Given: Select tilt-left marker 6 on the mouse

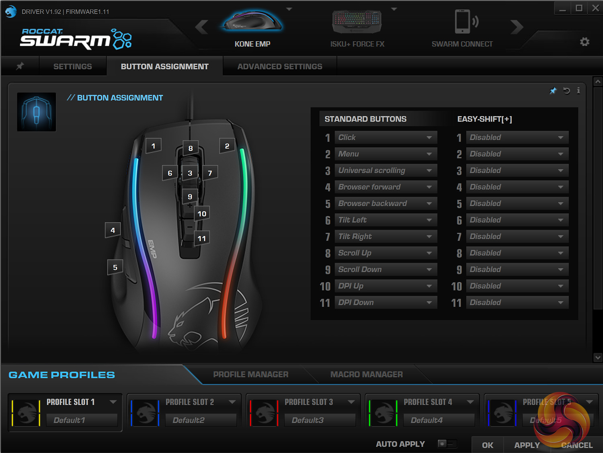Looking at the screenshot, I should point(170,173).
